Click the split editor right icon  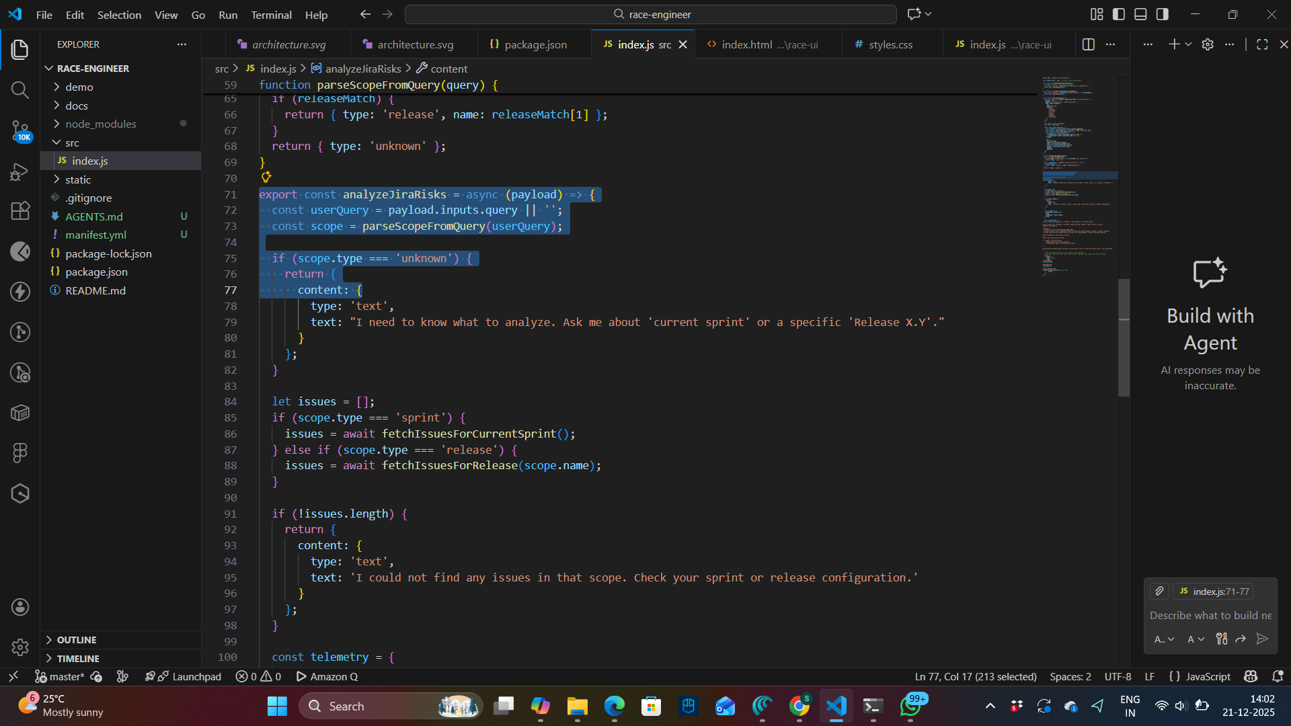click(x=1089, y=44)
